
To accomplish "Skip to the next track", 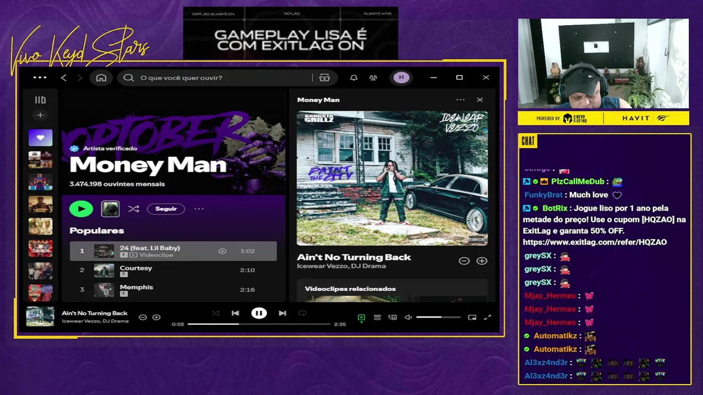I will pos(282,313).
